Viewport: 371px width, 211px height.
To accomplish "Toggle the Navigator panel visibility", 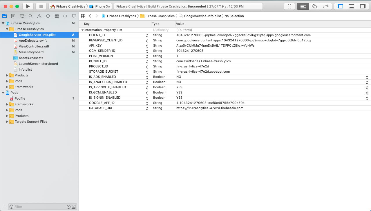I will pyautogui.click(x=340, y=6).
